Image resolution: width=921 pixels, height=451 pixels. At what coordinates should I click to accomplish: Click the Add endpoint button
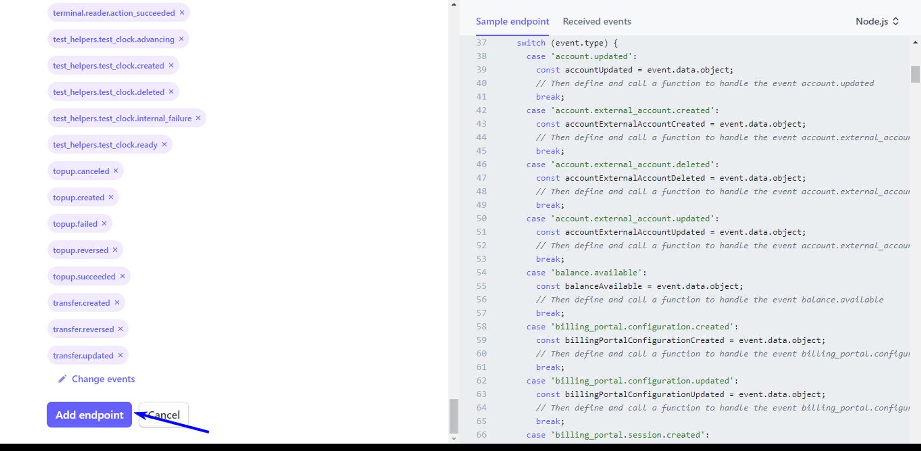pyautogui.click(x=89, y=415)
